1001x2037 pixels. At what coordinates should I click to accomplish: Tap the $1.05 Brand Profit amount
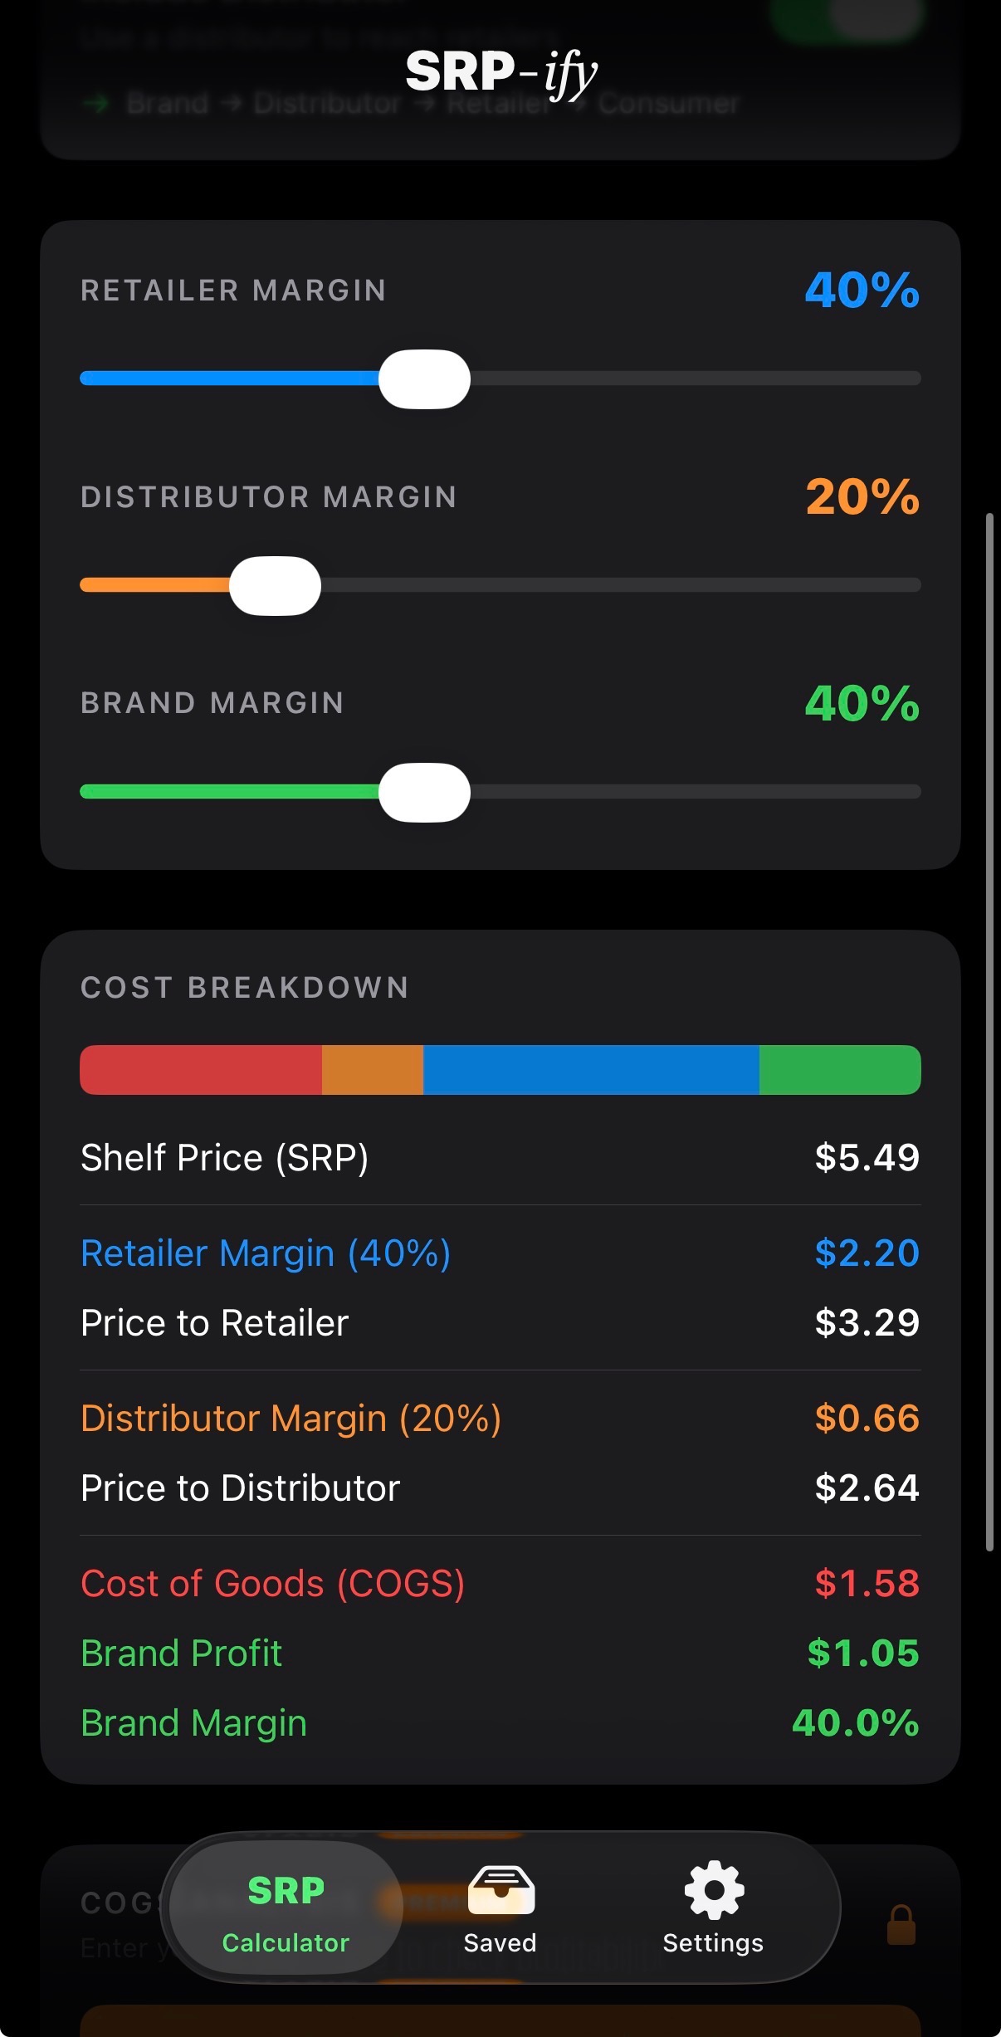(863, 1653)
